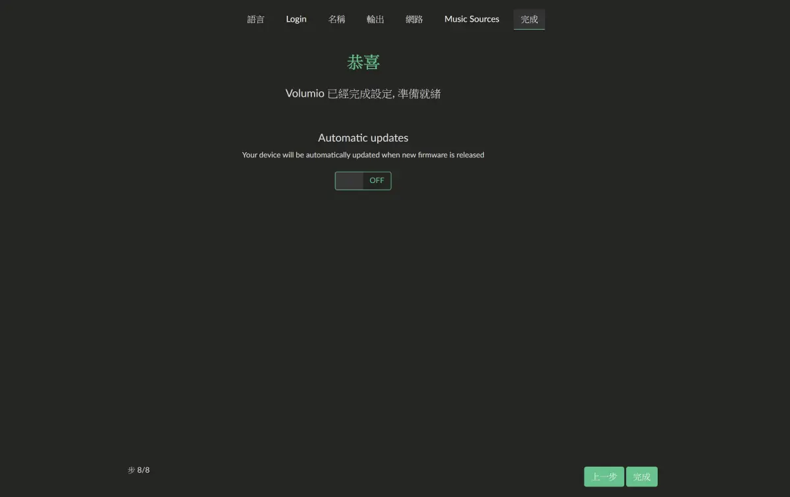
Task: Jump to the Music Sources tab
Action: pyautogui.click(x=472, y=19)
